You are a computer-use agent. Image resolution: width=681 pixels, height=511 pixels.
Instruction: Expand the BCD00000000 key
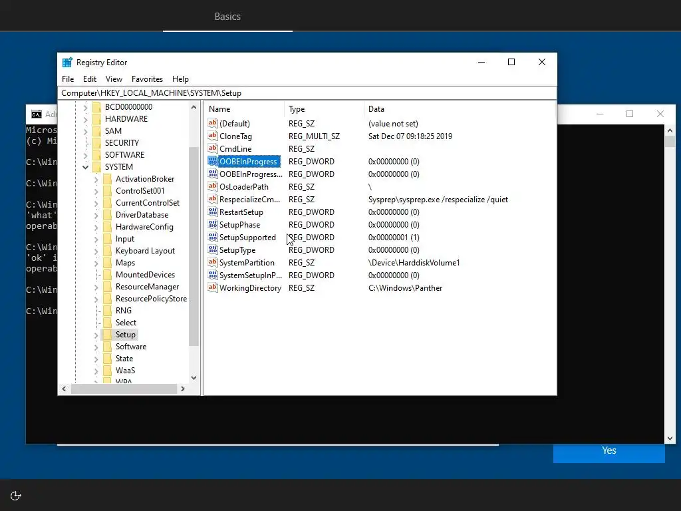point(85,107)
